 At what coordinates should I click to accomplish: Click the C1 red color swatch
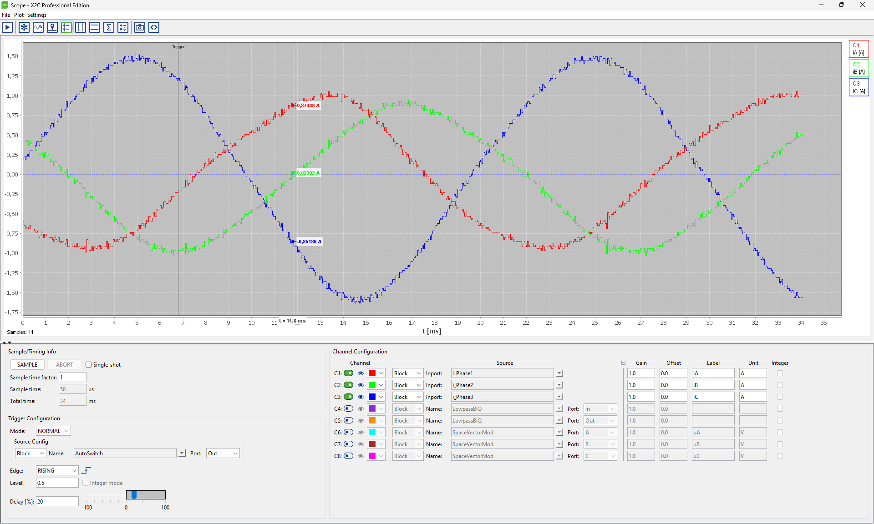372,373
